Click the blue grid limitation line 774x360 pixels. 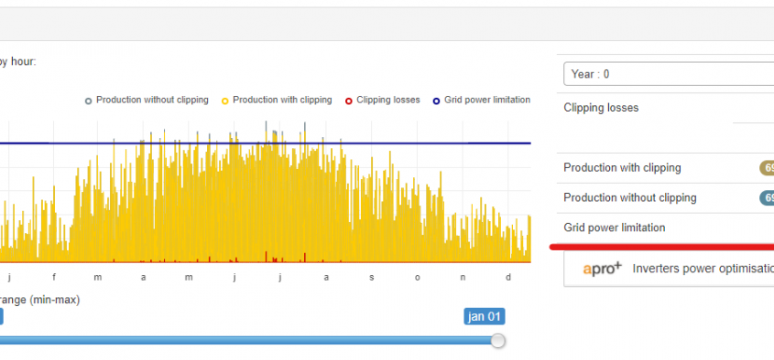tap(265, 143)
